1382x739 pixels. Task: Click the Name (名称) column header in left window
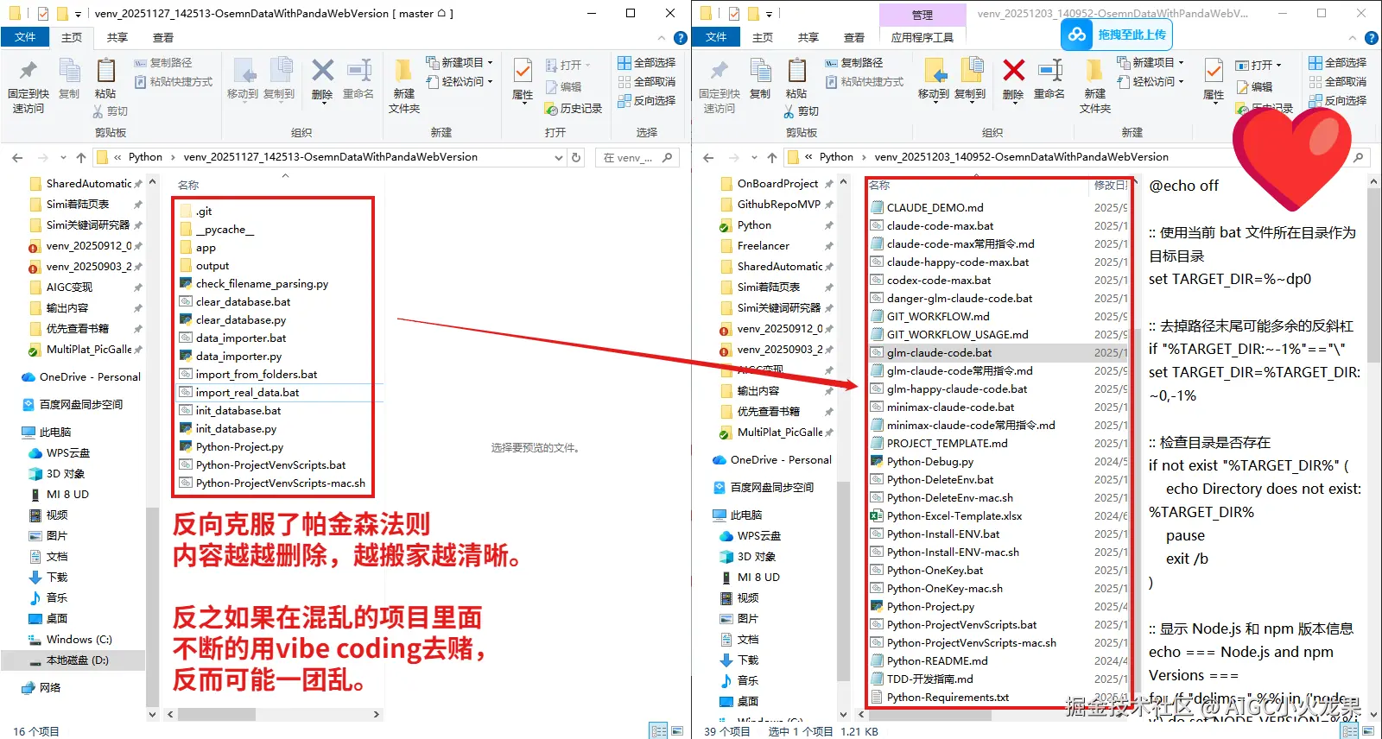coord(188,185)
